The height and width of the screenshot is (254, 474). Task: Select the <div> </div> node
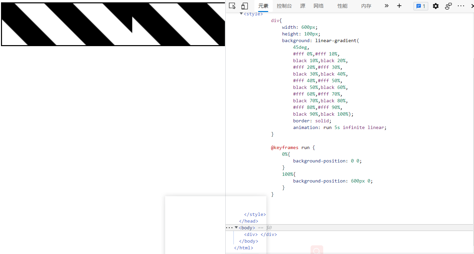tap(260, 234)
